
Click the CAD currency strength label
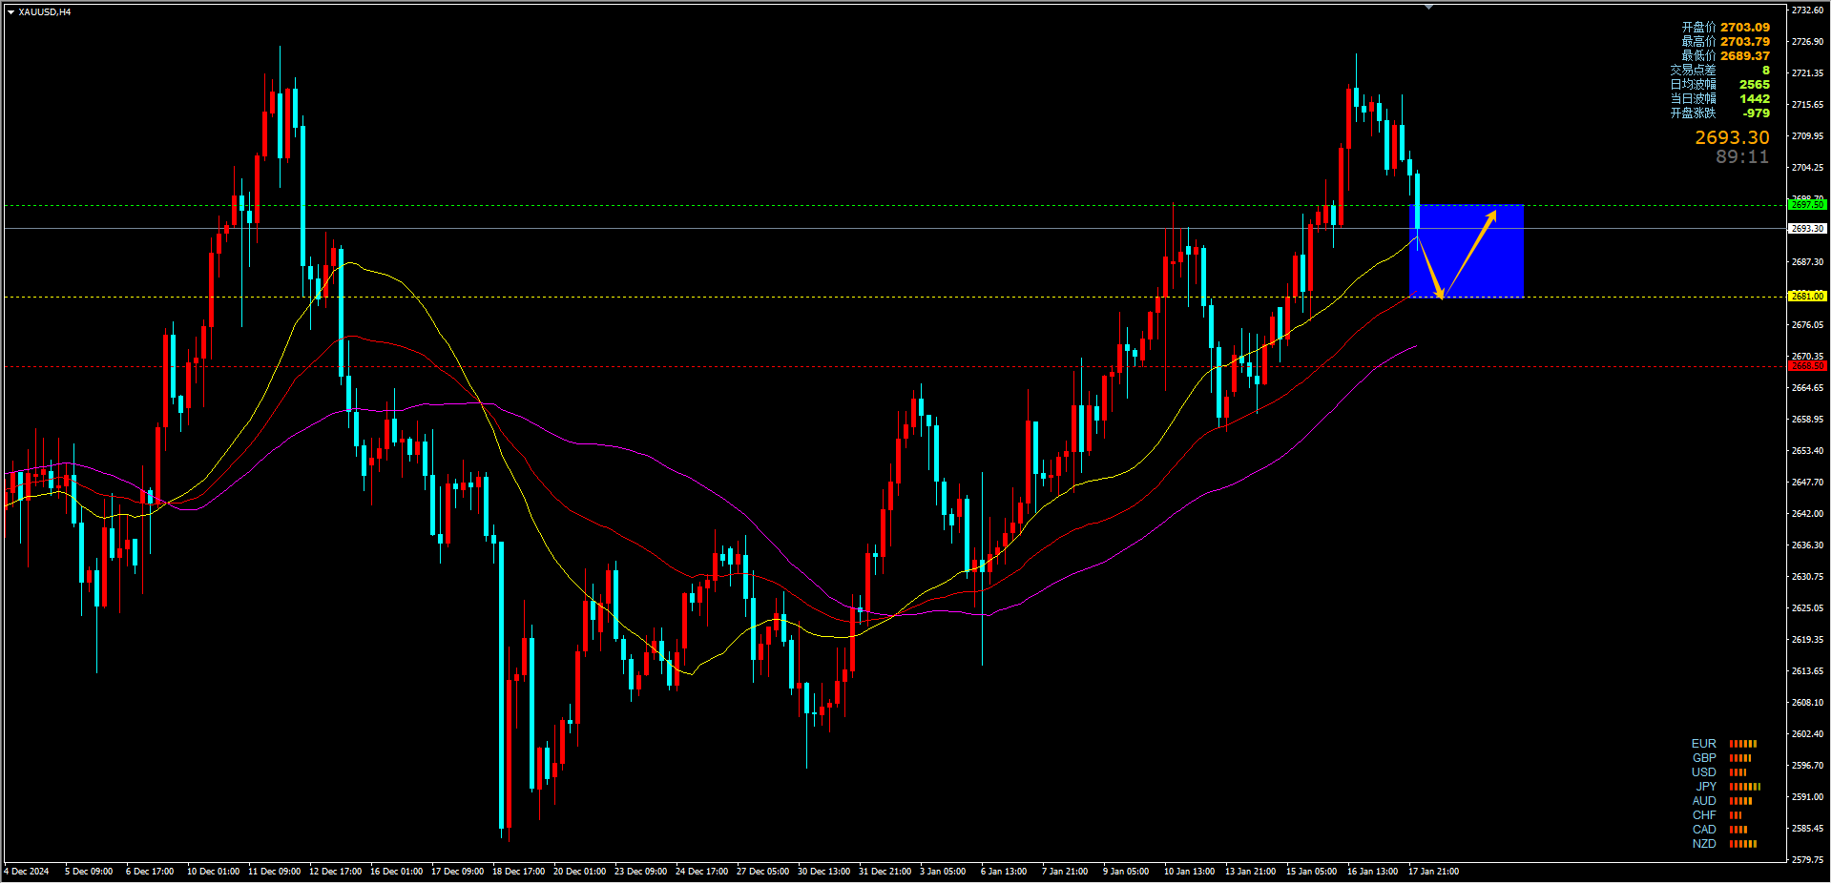click(x=1704, y=830)
